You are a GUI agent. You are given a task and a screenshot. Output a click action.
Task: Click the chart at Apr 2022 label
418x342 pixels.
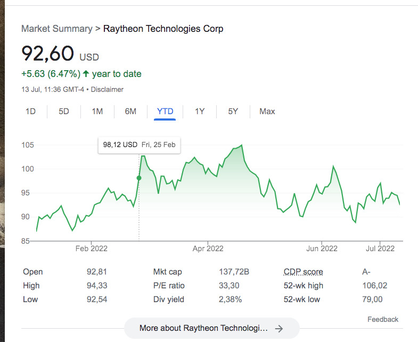click(208, 249)
